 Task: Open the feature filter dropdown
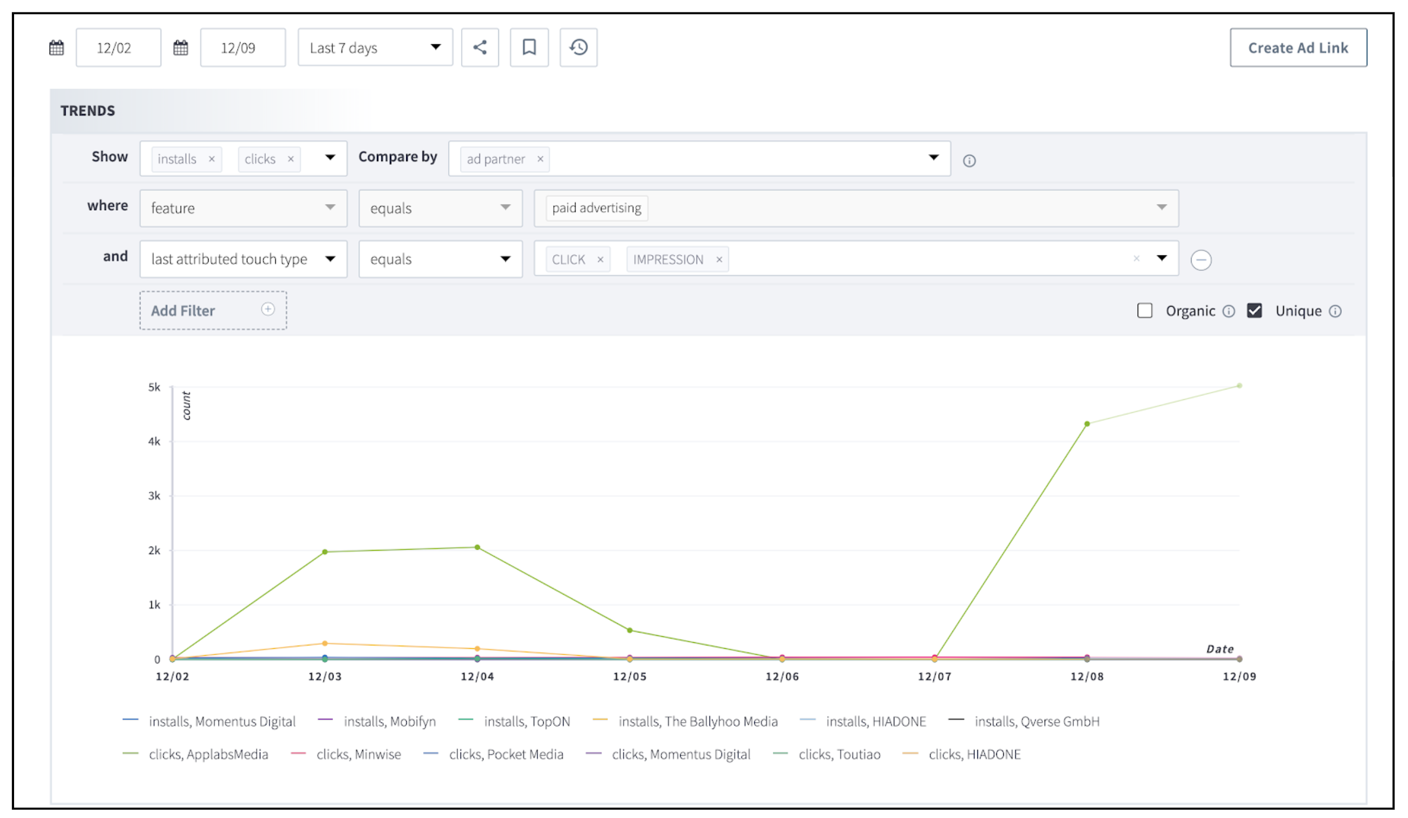coord(244,208)
